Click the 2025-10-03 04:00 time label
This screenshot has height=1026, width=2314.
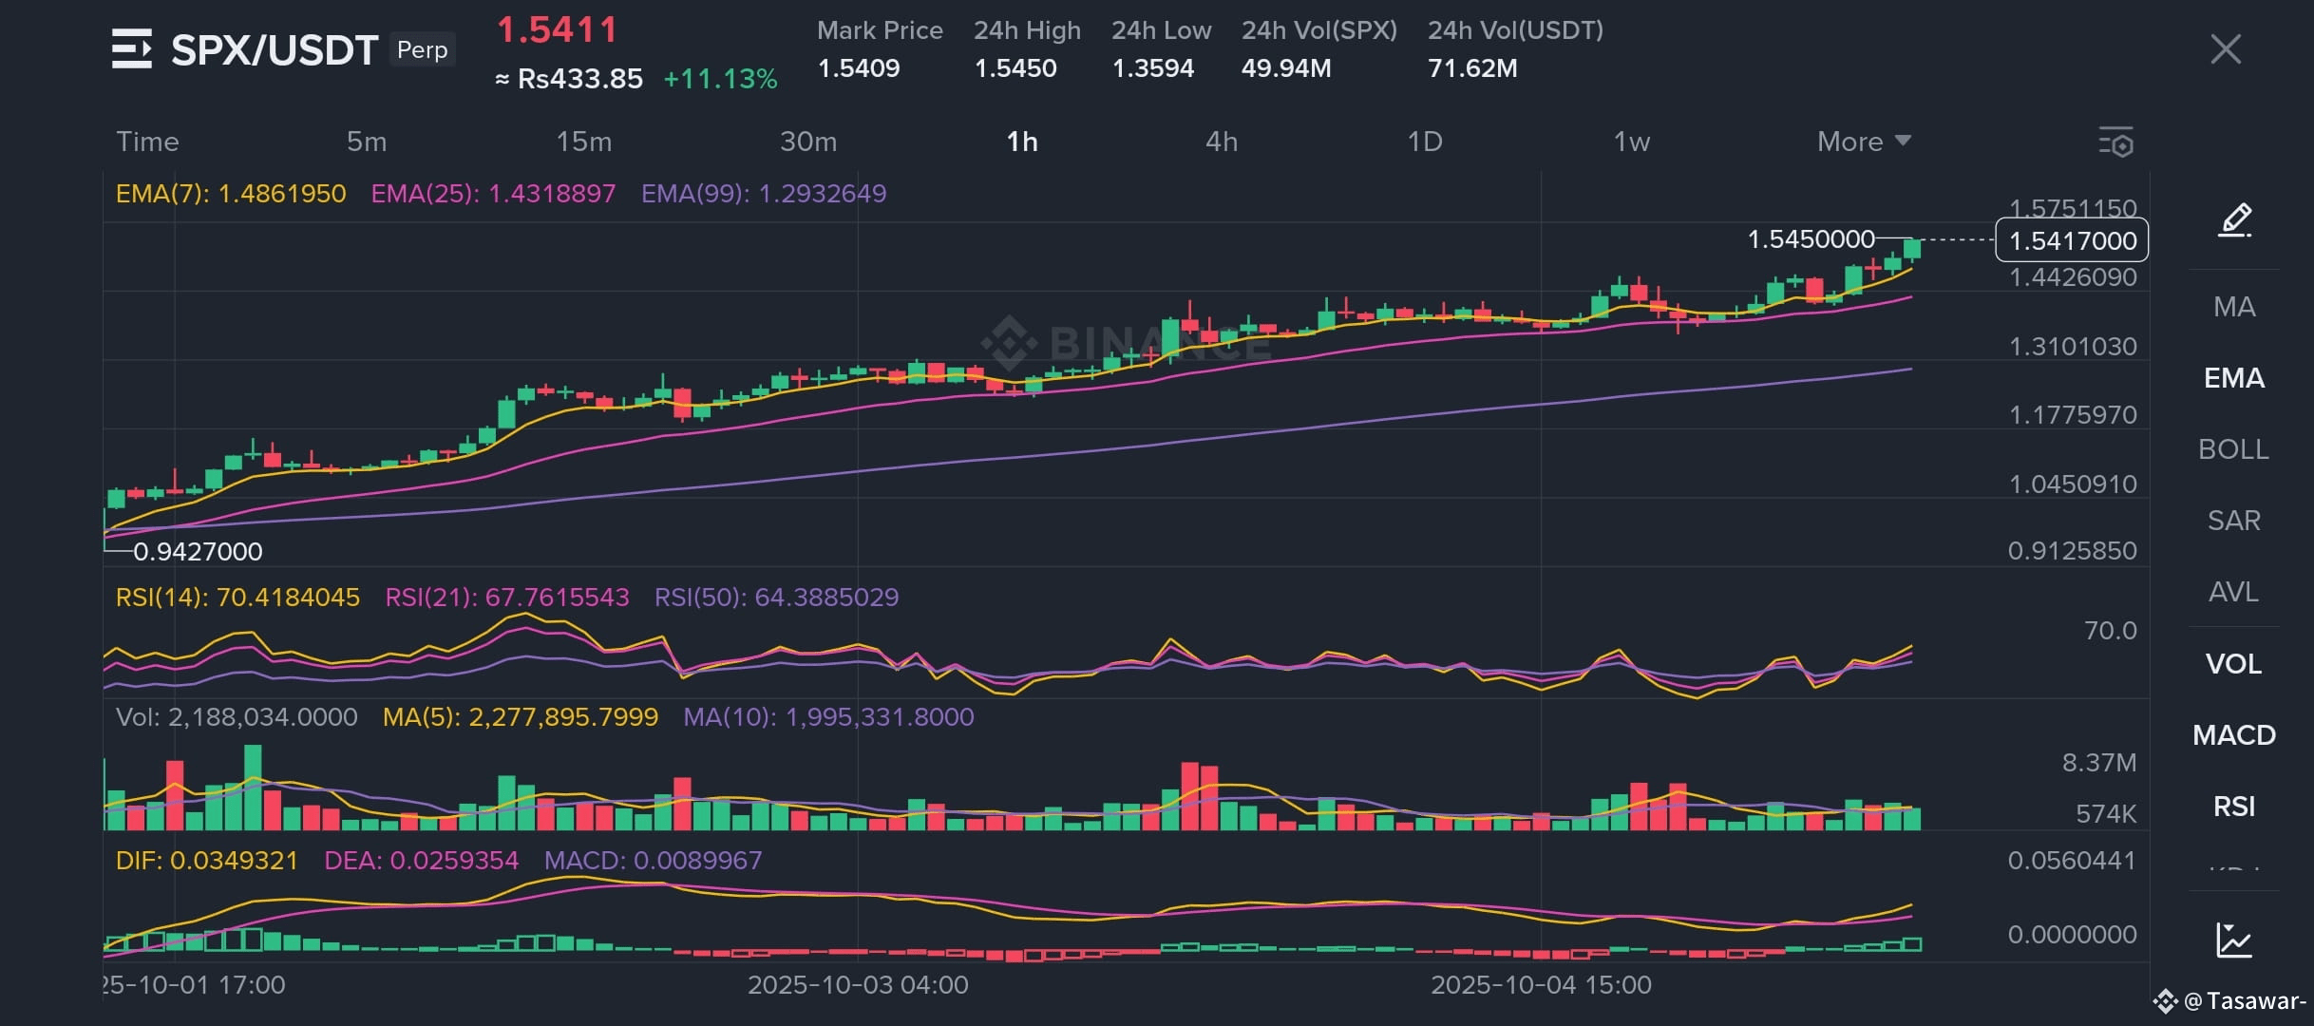858,985
